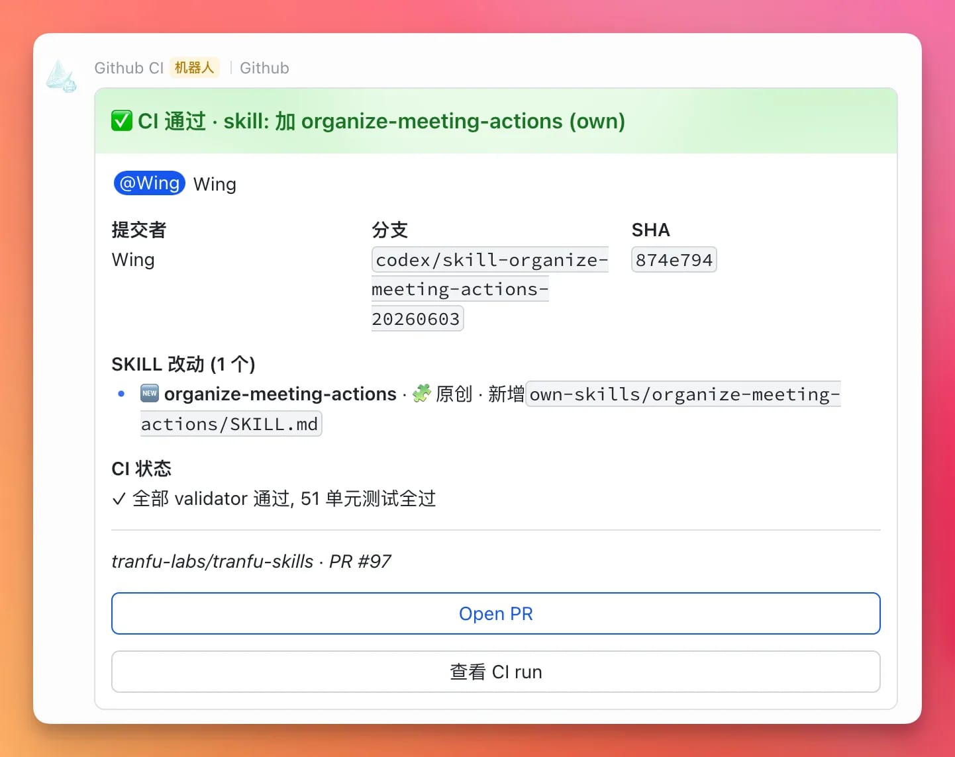This screenshot has width=955, height=757.
Task: Click the 机器人 bot label badge
Action: 195,68
